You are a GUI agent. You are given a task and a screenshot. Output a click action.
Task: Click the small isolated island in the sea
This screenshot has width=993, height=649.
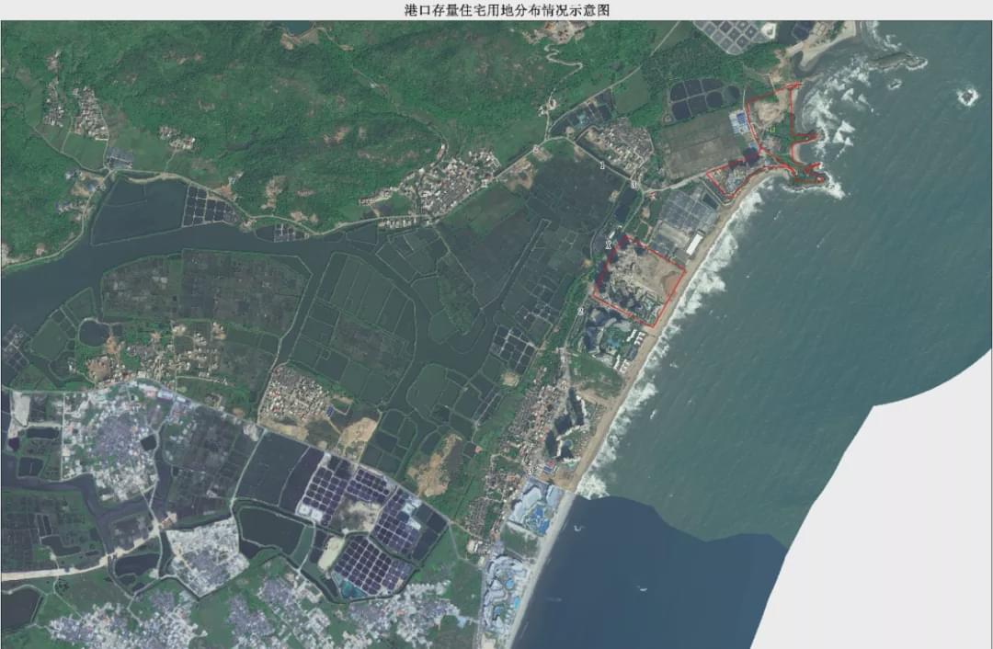(966, 96)
